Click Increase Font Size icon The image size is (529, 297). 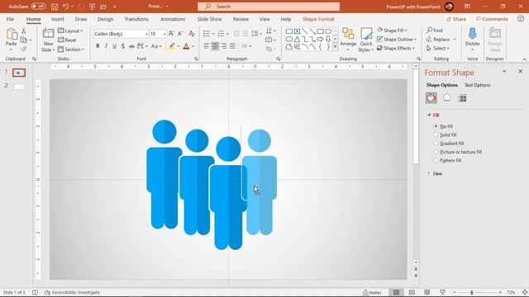pyautogui.click(x=171, y=34)
